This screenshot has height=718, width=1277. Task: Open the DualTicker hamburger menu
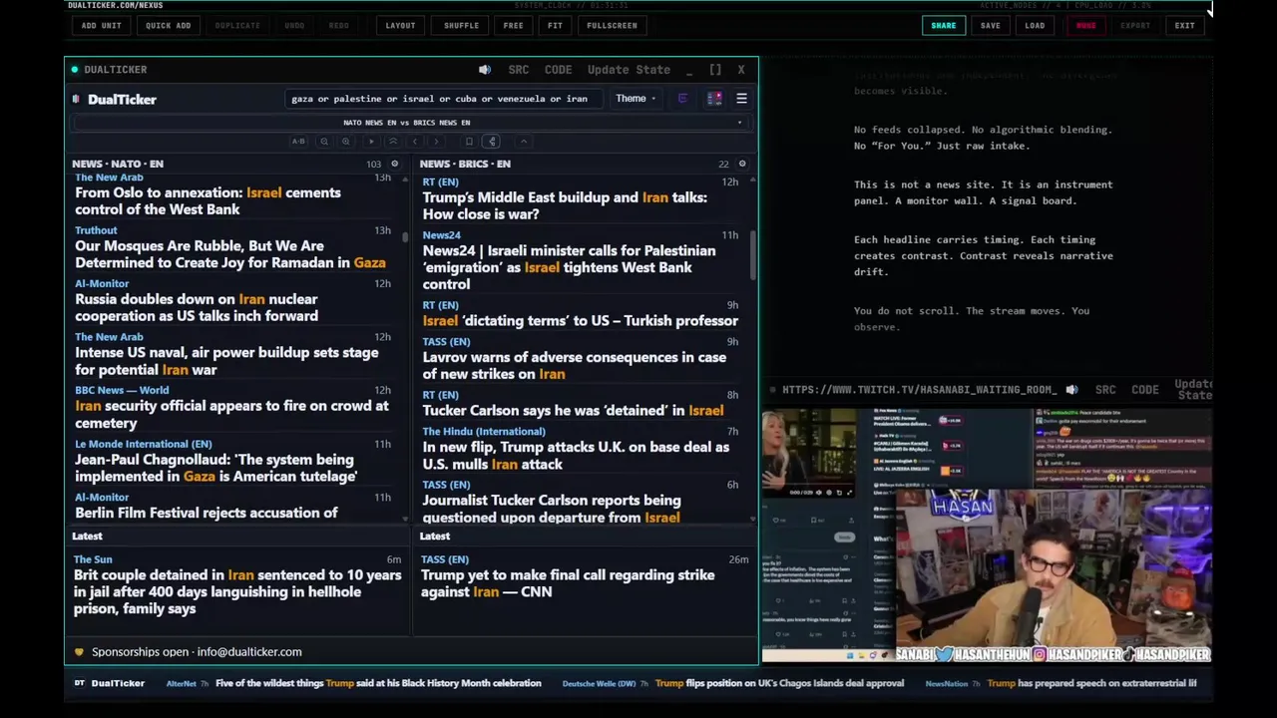(x=741, y=99)
